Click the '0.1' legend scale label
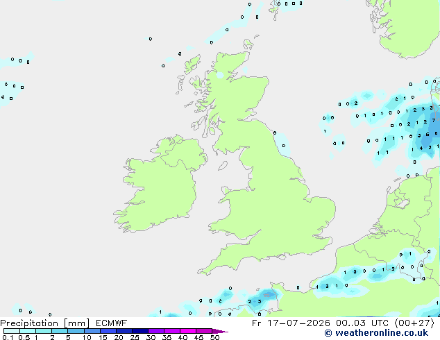440x340 pixels. (8, 337)
